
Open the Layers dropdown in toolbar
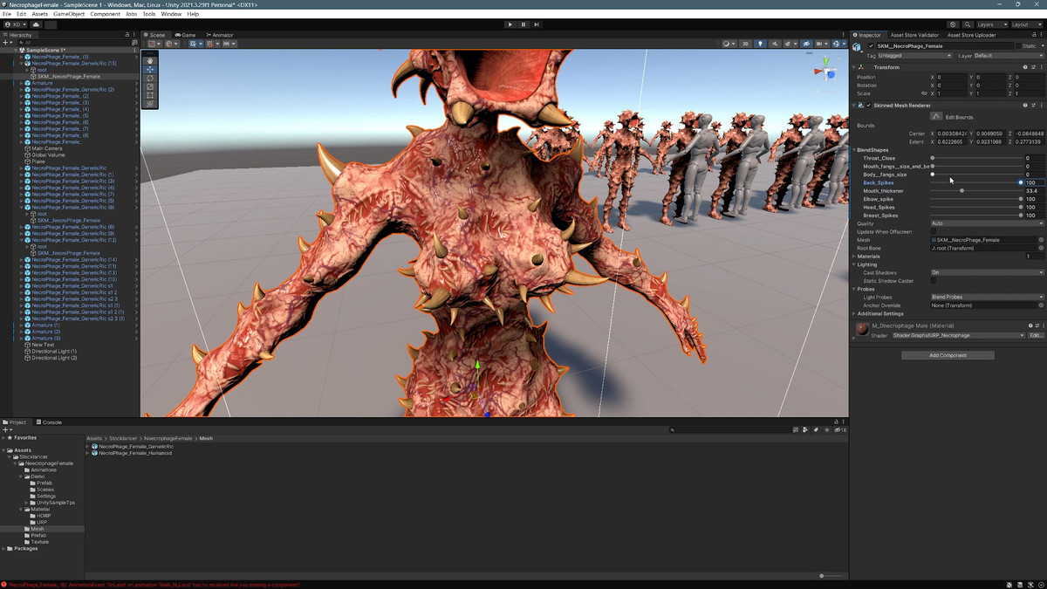[x=991, y=24]
